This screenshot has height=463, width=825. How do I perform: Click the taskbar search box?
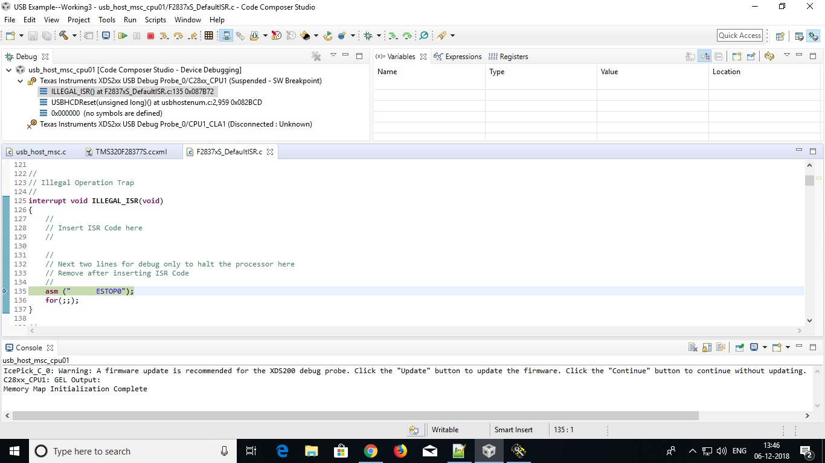(x=133, y=451)
